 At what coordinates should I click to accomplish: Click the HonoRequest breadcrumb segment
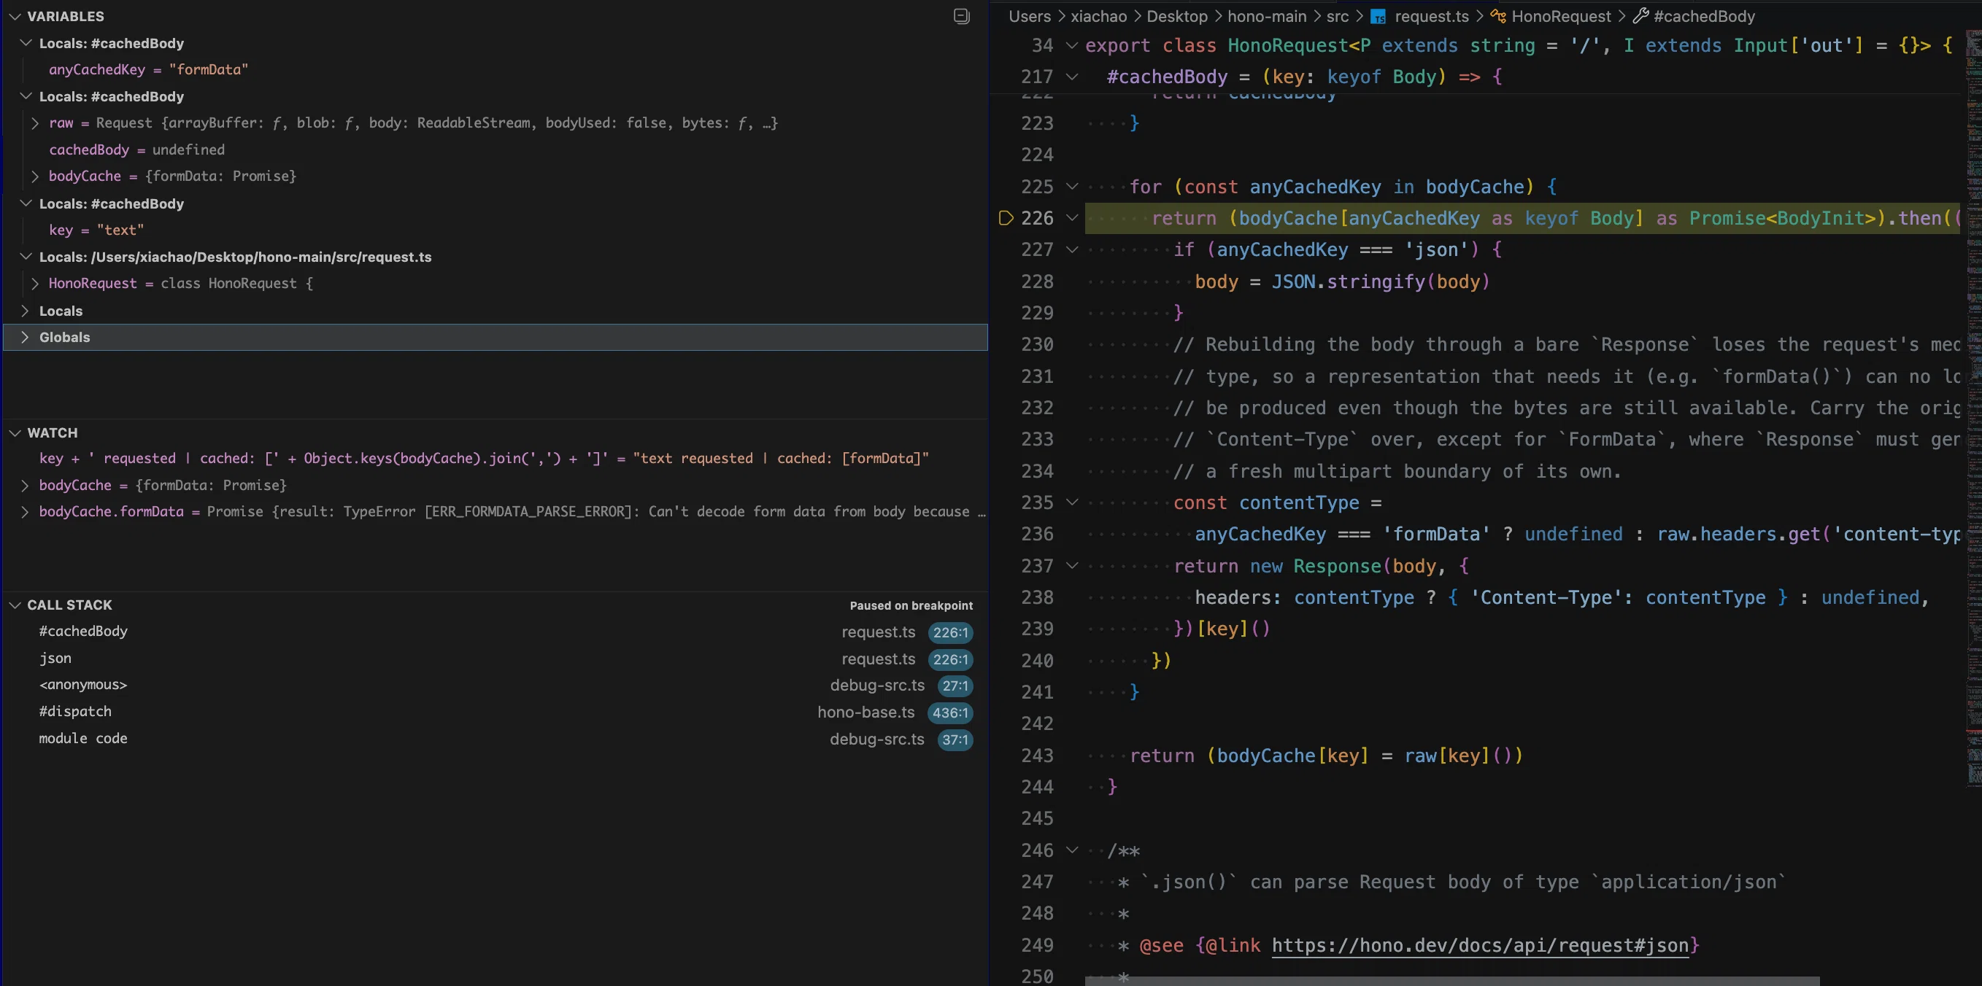1561,16
